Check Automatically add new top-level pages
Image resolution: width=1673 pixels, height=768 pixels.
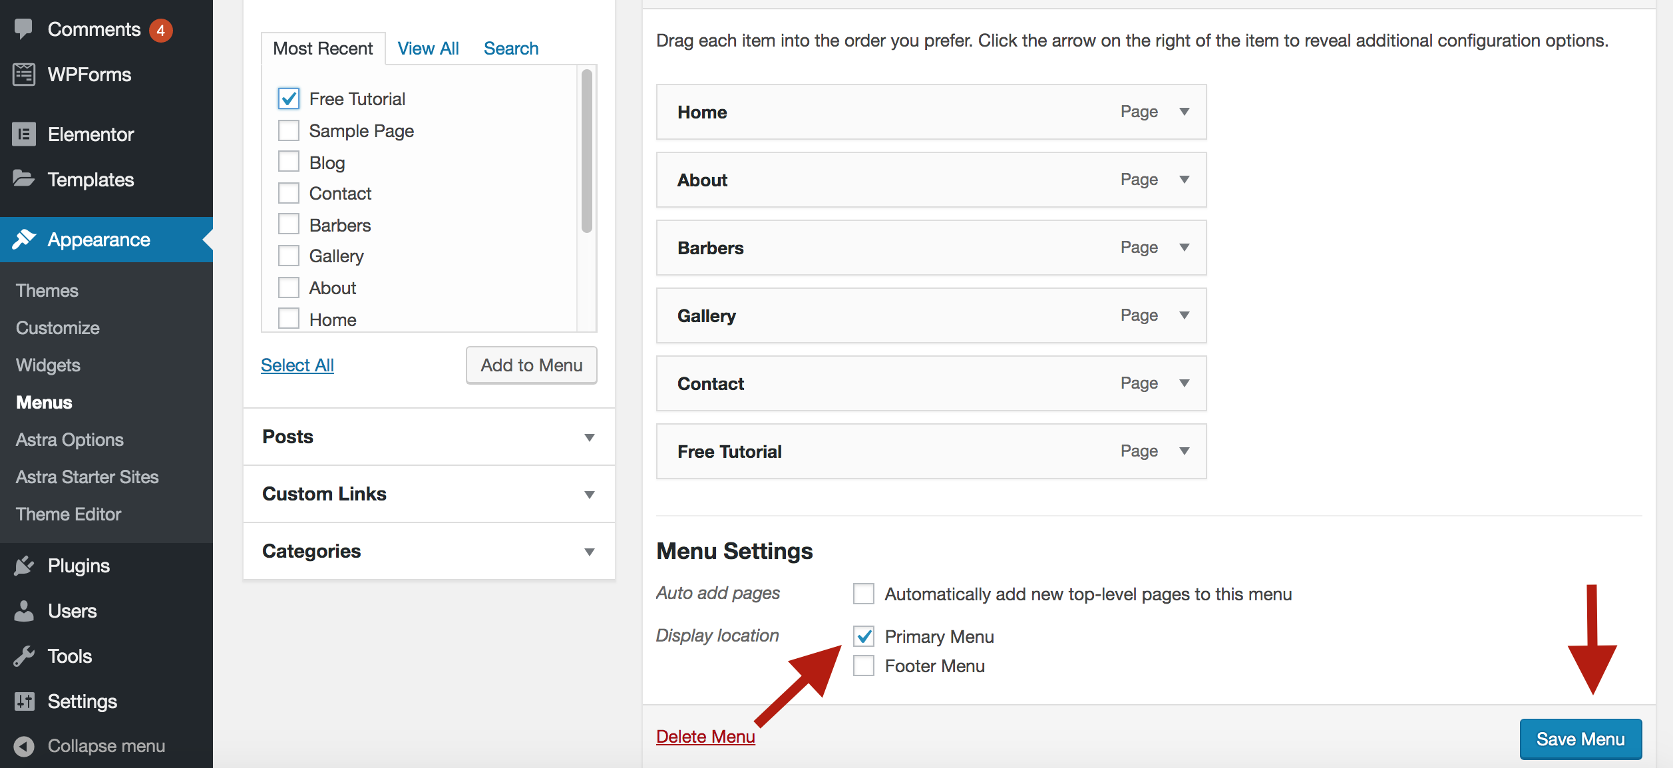tap(864, 594)
